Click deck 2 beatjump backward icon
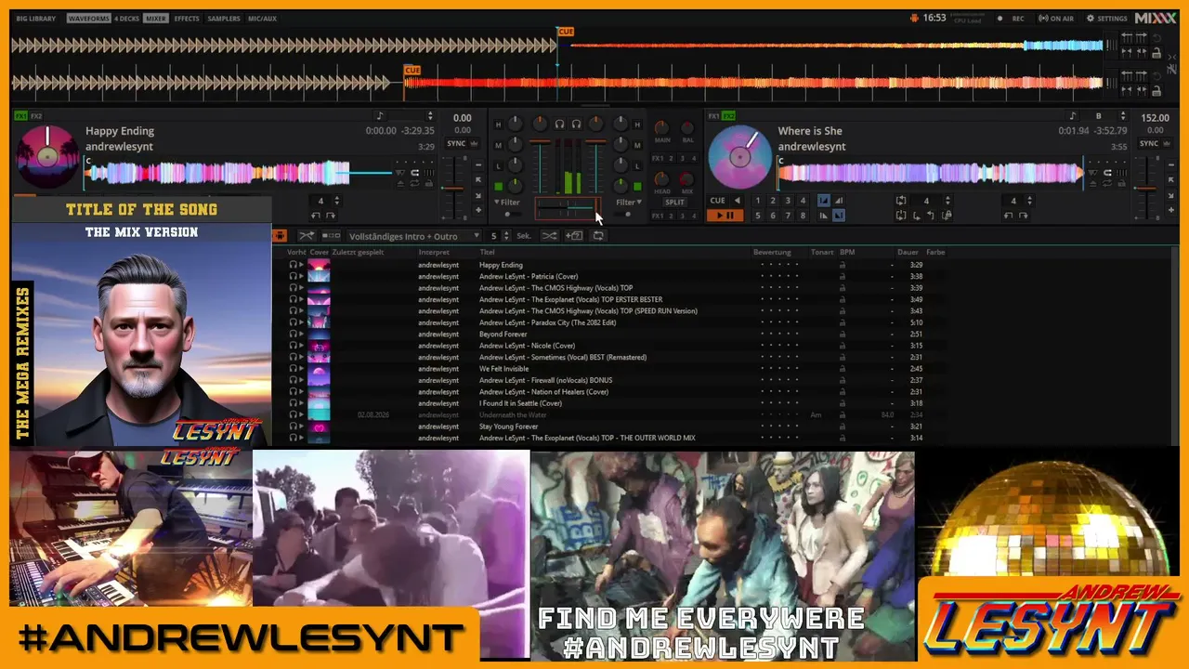Image resolution: width=1189 pixels, height=669 pixels. (1009, 216)
